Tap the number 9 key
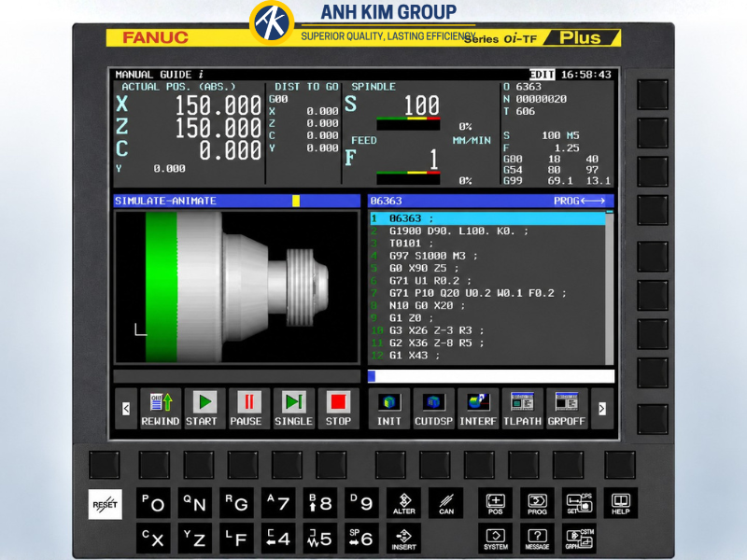Viewport: 747px width, 560px height. 361,503
